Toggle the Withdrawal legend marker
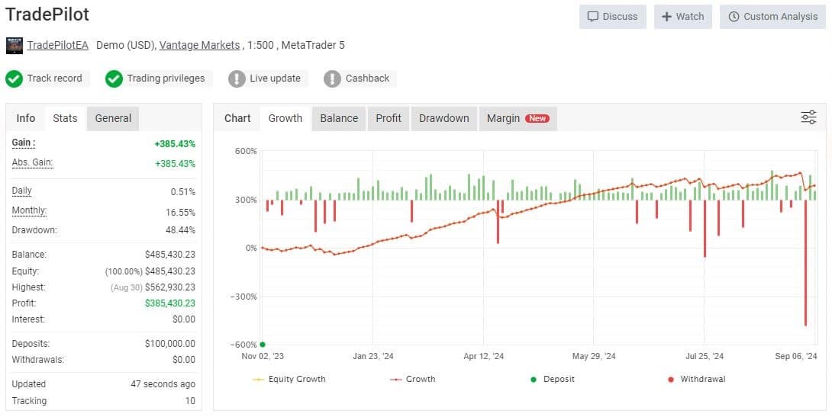Image resolution: width=832 pixels, height=417 pixels. (696, 380)
